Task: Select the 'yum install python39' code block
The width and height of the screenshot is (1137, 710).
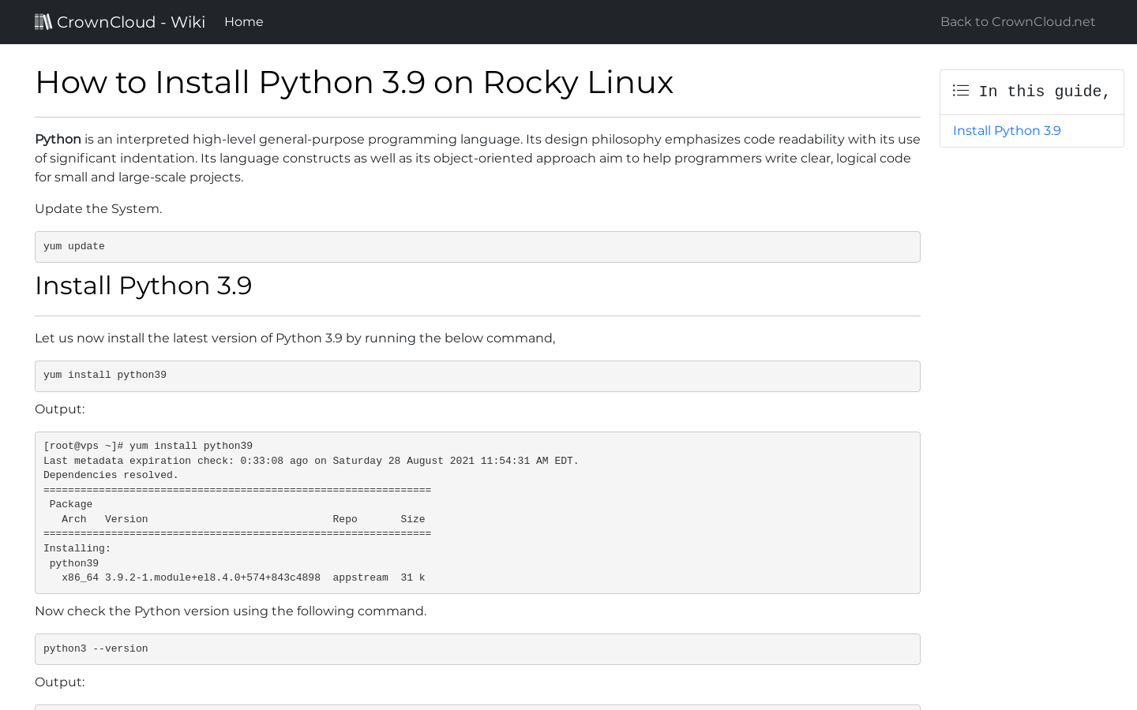Action: point(477,376)
